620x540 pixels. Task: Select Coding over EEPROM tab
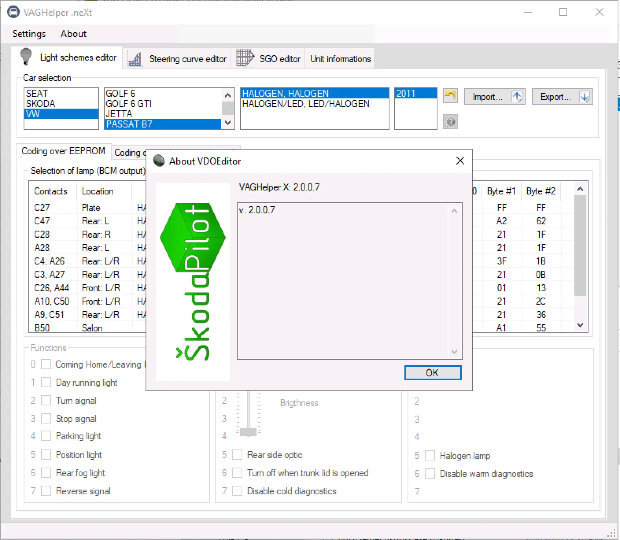pyautogui.click(x=63, y=151)
